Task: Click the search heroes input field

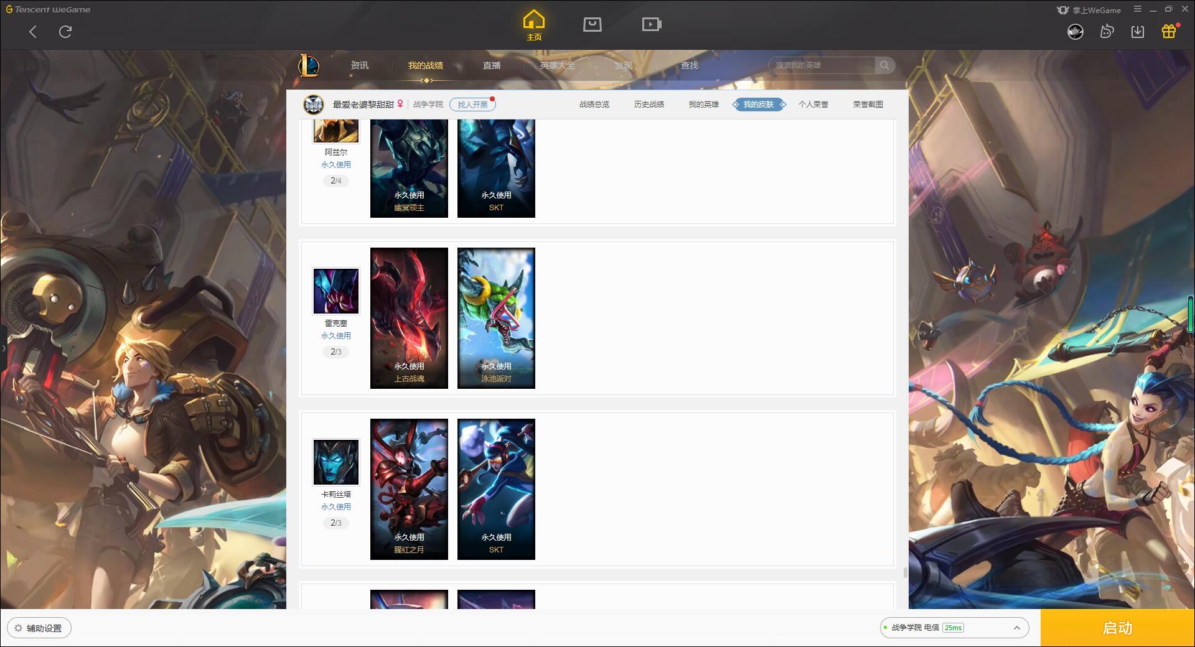Action: click(x=822, y=65)
